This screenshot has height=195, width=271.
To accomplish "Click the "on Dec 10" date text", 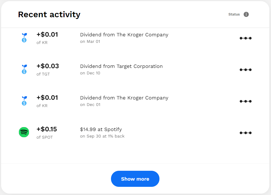I will pos(90,73).
